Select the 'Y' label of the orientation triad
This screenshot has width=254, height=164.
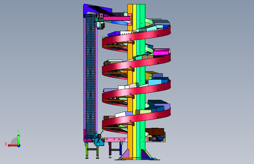point(18,131)
